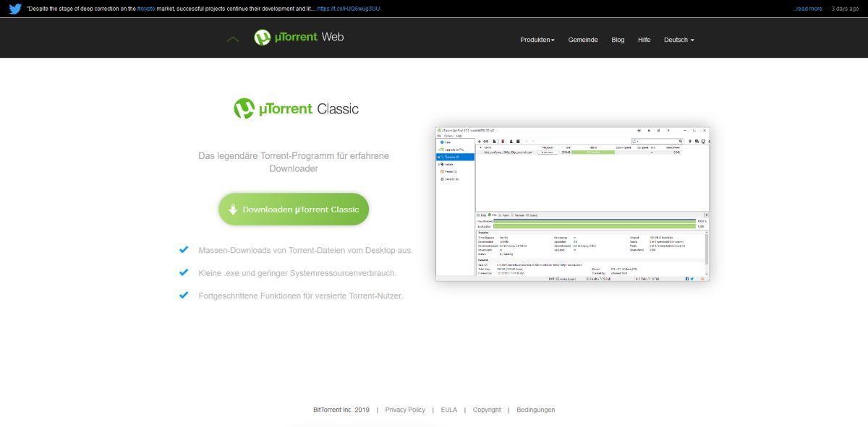Click checkmark beside Fortgeschrittene Funktionen
Viewport: 868px width, 427px height.
point(184,295)
